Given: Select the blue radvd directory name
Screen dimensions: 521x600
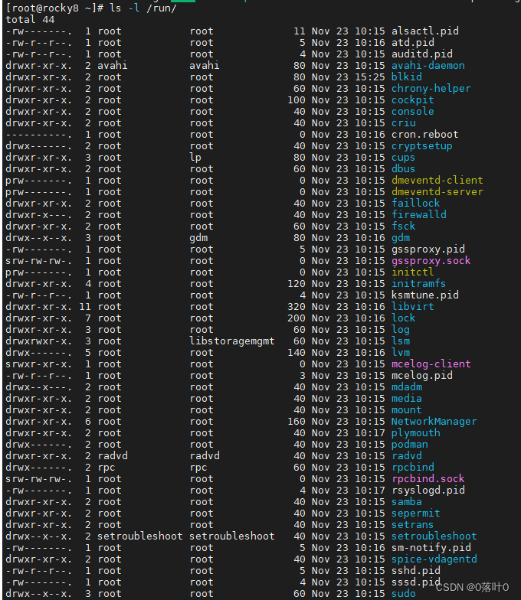Looking at the screenshot, I should (x=406, y=456).
